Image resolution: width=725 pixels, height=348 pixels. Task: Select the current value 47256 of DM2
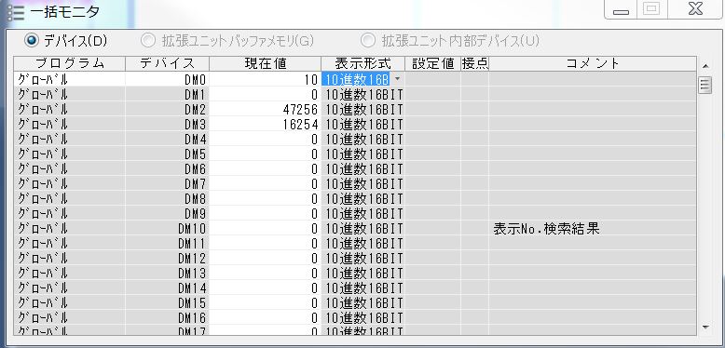(266, 109)
